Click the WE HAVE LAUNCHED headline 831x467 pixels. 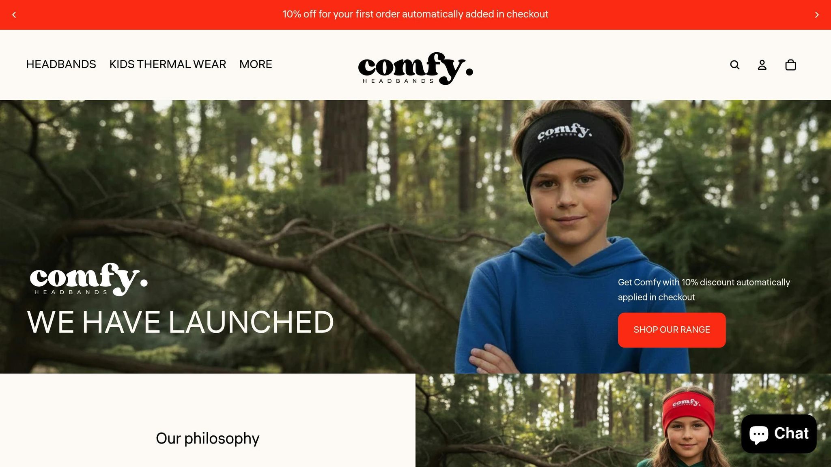[181, 322]
